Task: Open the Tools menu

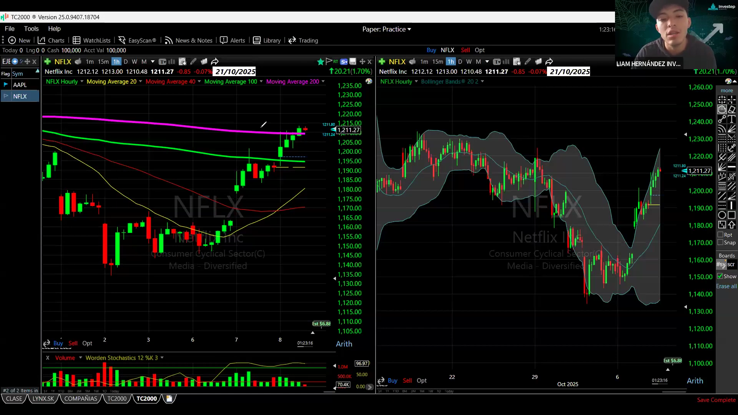Action: click(31, 29)
